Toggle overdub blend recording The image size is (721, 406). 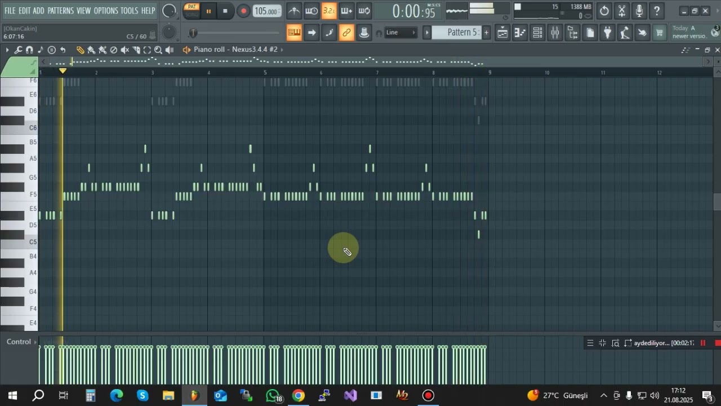[x=347, y=11]
